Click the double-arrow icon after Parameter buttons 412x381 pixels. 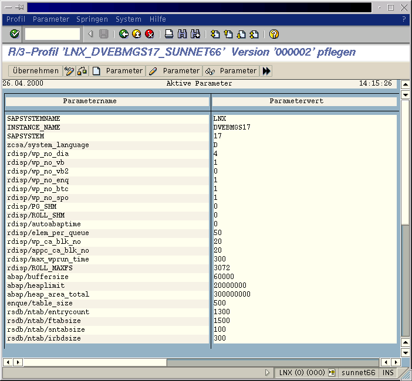pyautogui.click(x=266, y=71)
